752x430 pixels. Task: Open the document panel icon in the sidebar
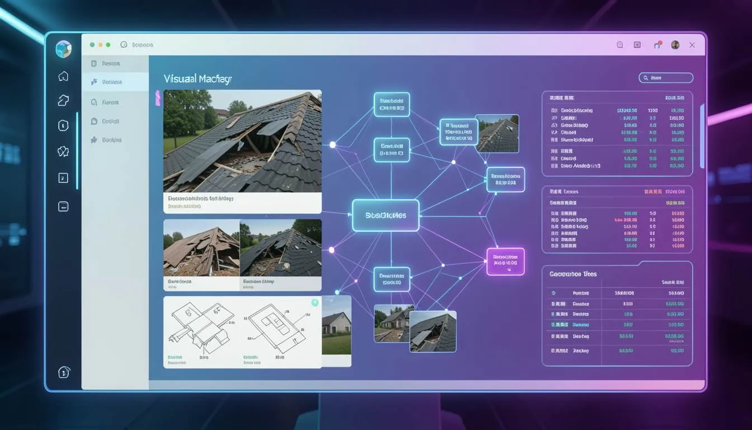(x=63, y=177)
